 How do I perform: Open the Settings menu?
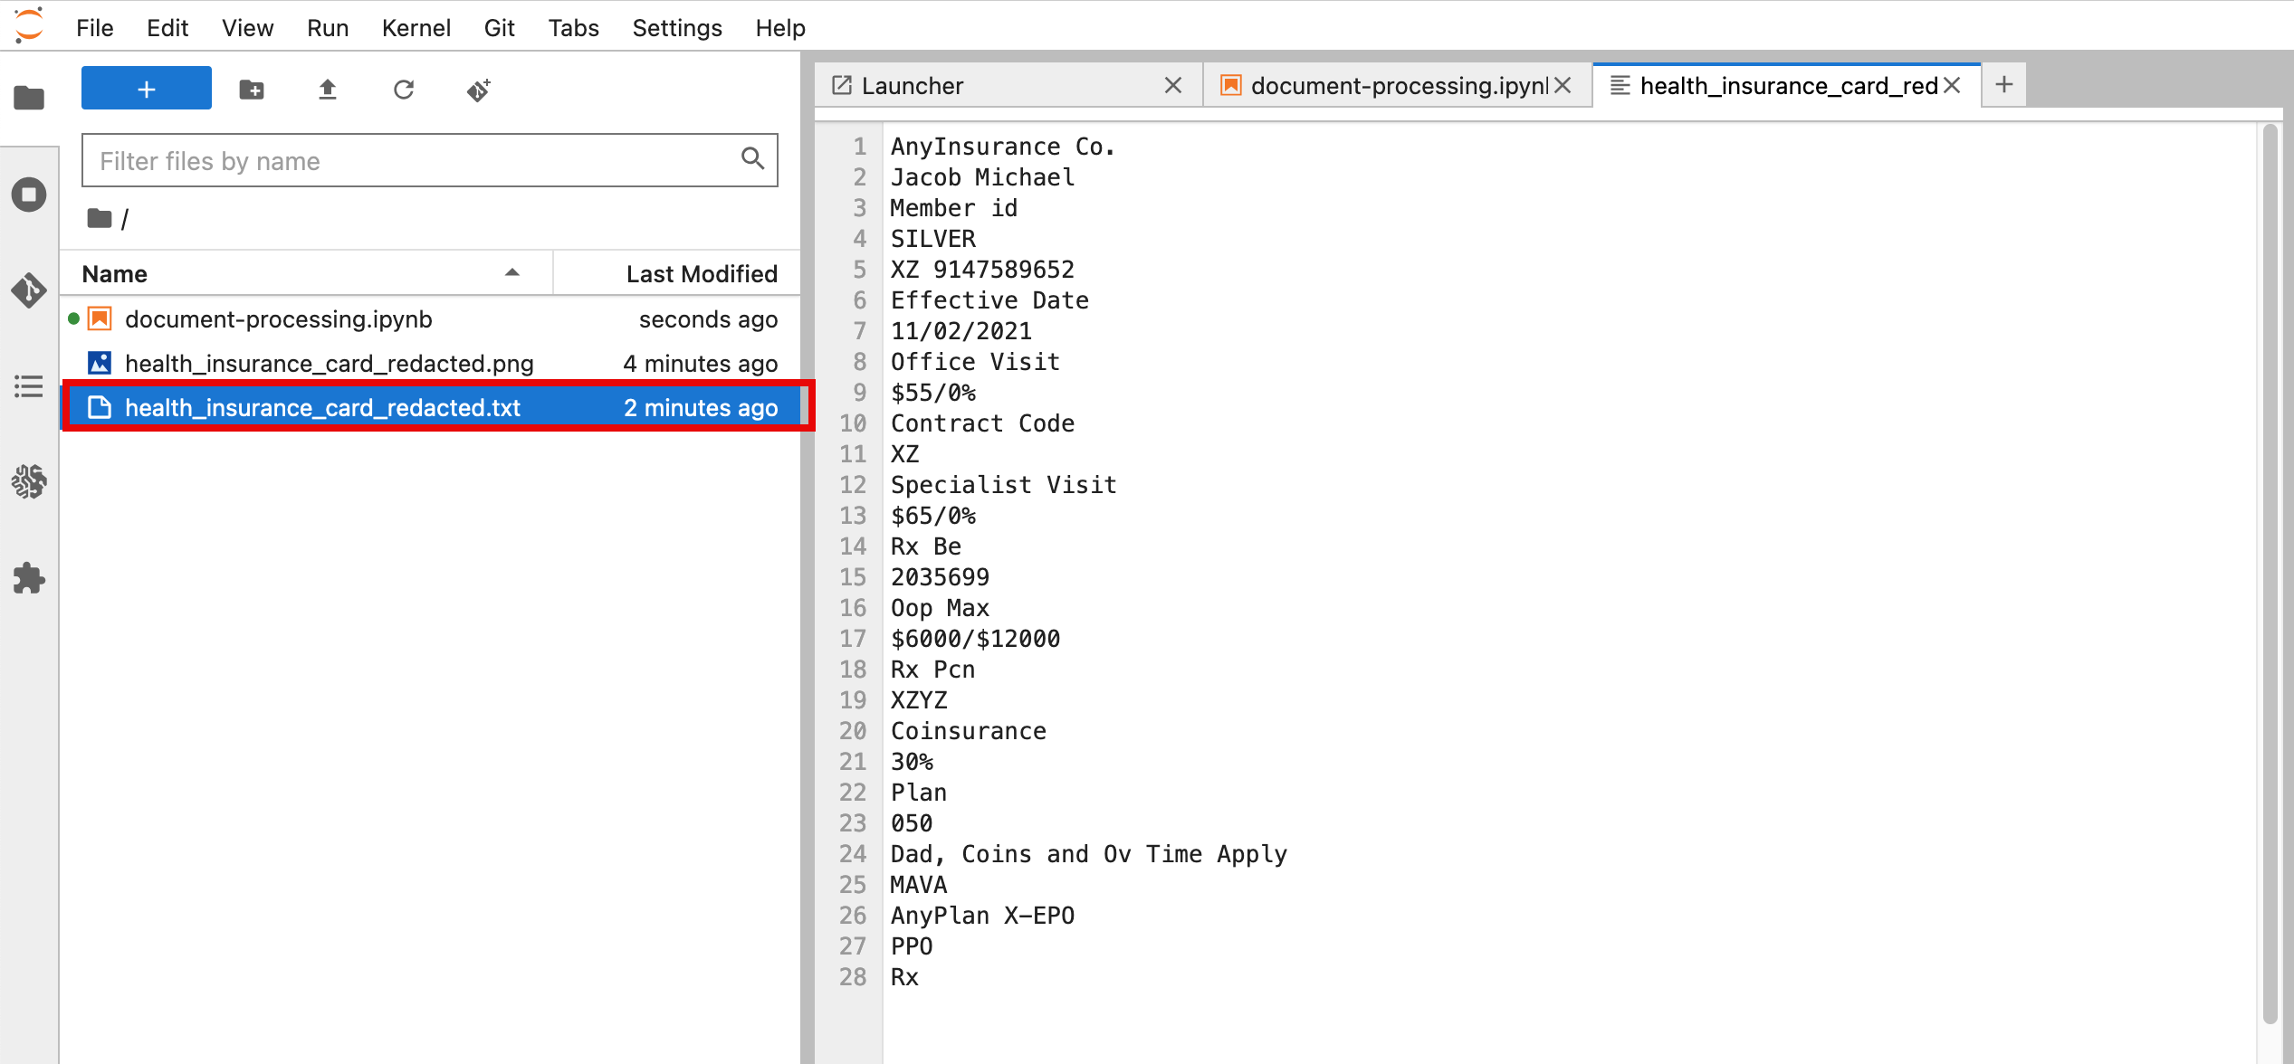click(676, 27)
